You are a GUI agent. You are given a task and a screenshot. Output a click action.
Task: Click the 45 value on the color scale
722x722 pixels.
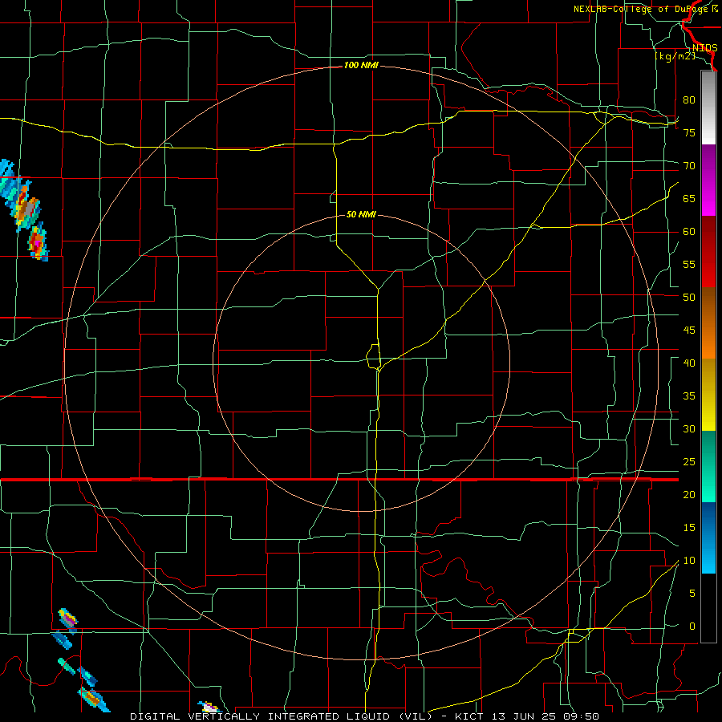tap(689, 331)
